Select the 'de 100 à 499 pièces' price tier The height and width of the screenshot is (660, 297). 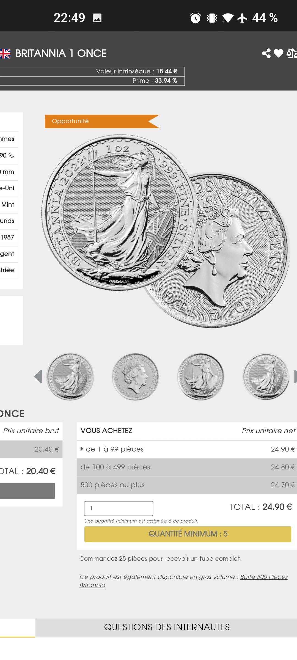tap(187, 467)
